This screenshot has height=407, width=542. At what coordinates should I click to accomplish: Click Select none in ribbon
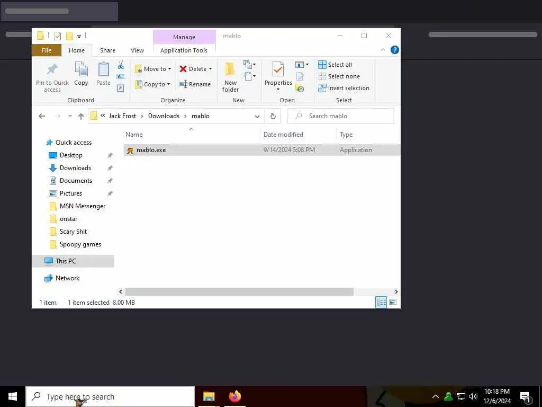pyautogui.click(x=339, y=76)
